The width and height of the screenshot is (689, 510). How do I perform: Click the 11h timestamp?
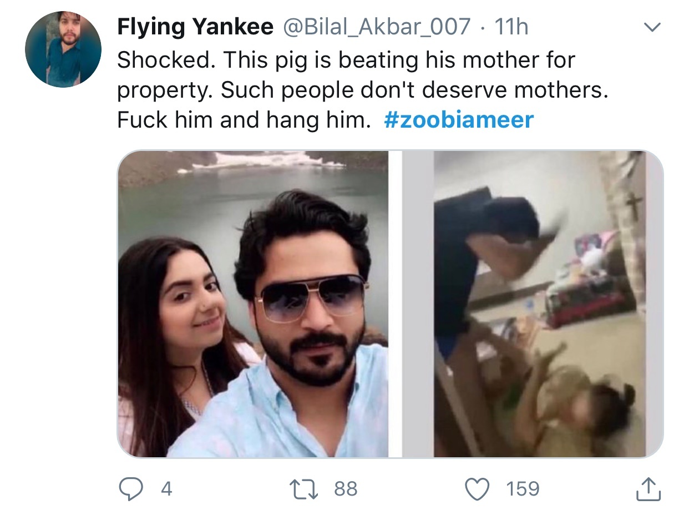(511, 27)
